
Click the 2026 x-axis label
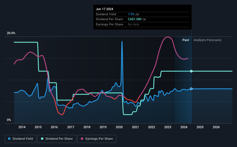click(216, 127)
